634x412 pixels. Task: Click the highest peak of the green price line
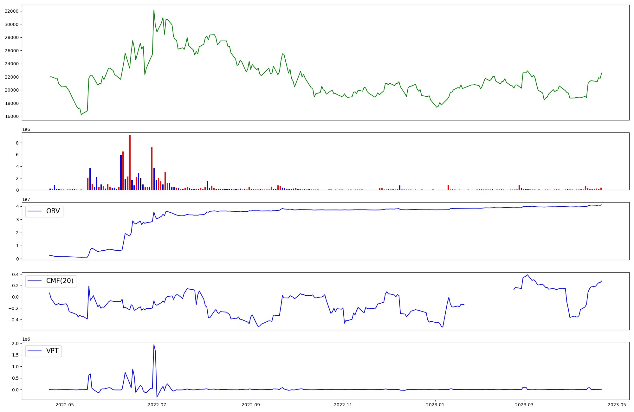pos(154,10)
